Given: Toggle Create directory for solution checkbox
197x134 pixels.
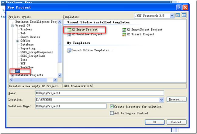Looking at the screenshot, I should [112, 107].
